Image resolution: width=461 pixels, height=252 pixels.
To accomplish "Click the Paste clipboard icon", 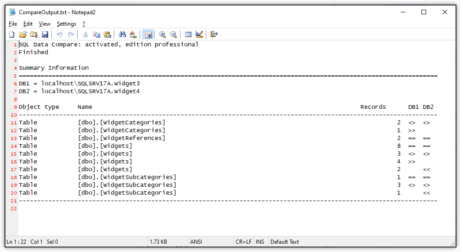I will tap(107, 34).
